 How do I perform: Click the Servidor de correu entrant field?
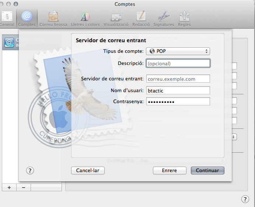[x=178, y=79]
